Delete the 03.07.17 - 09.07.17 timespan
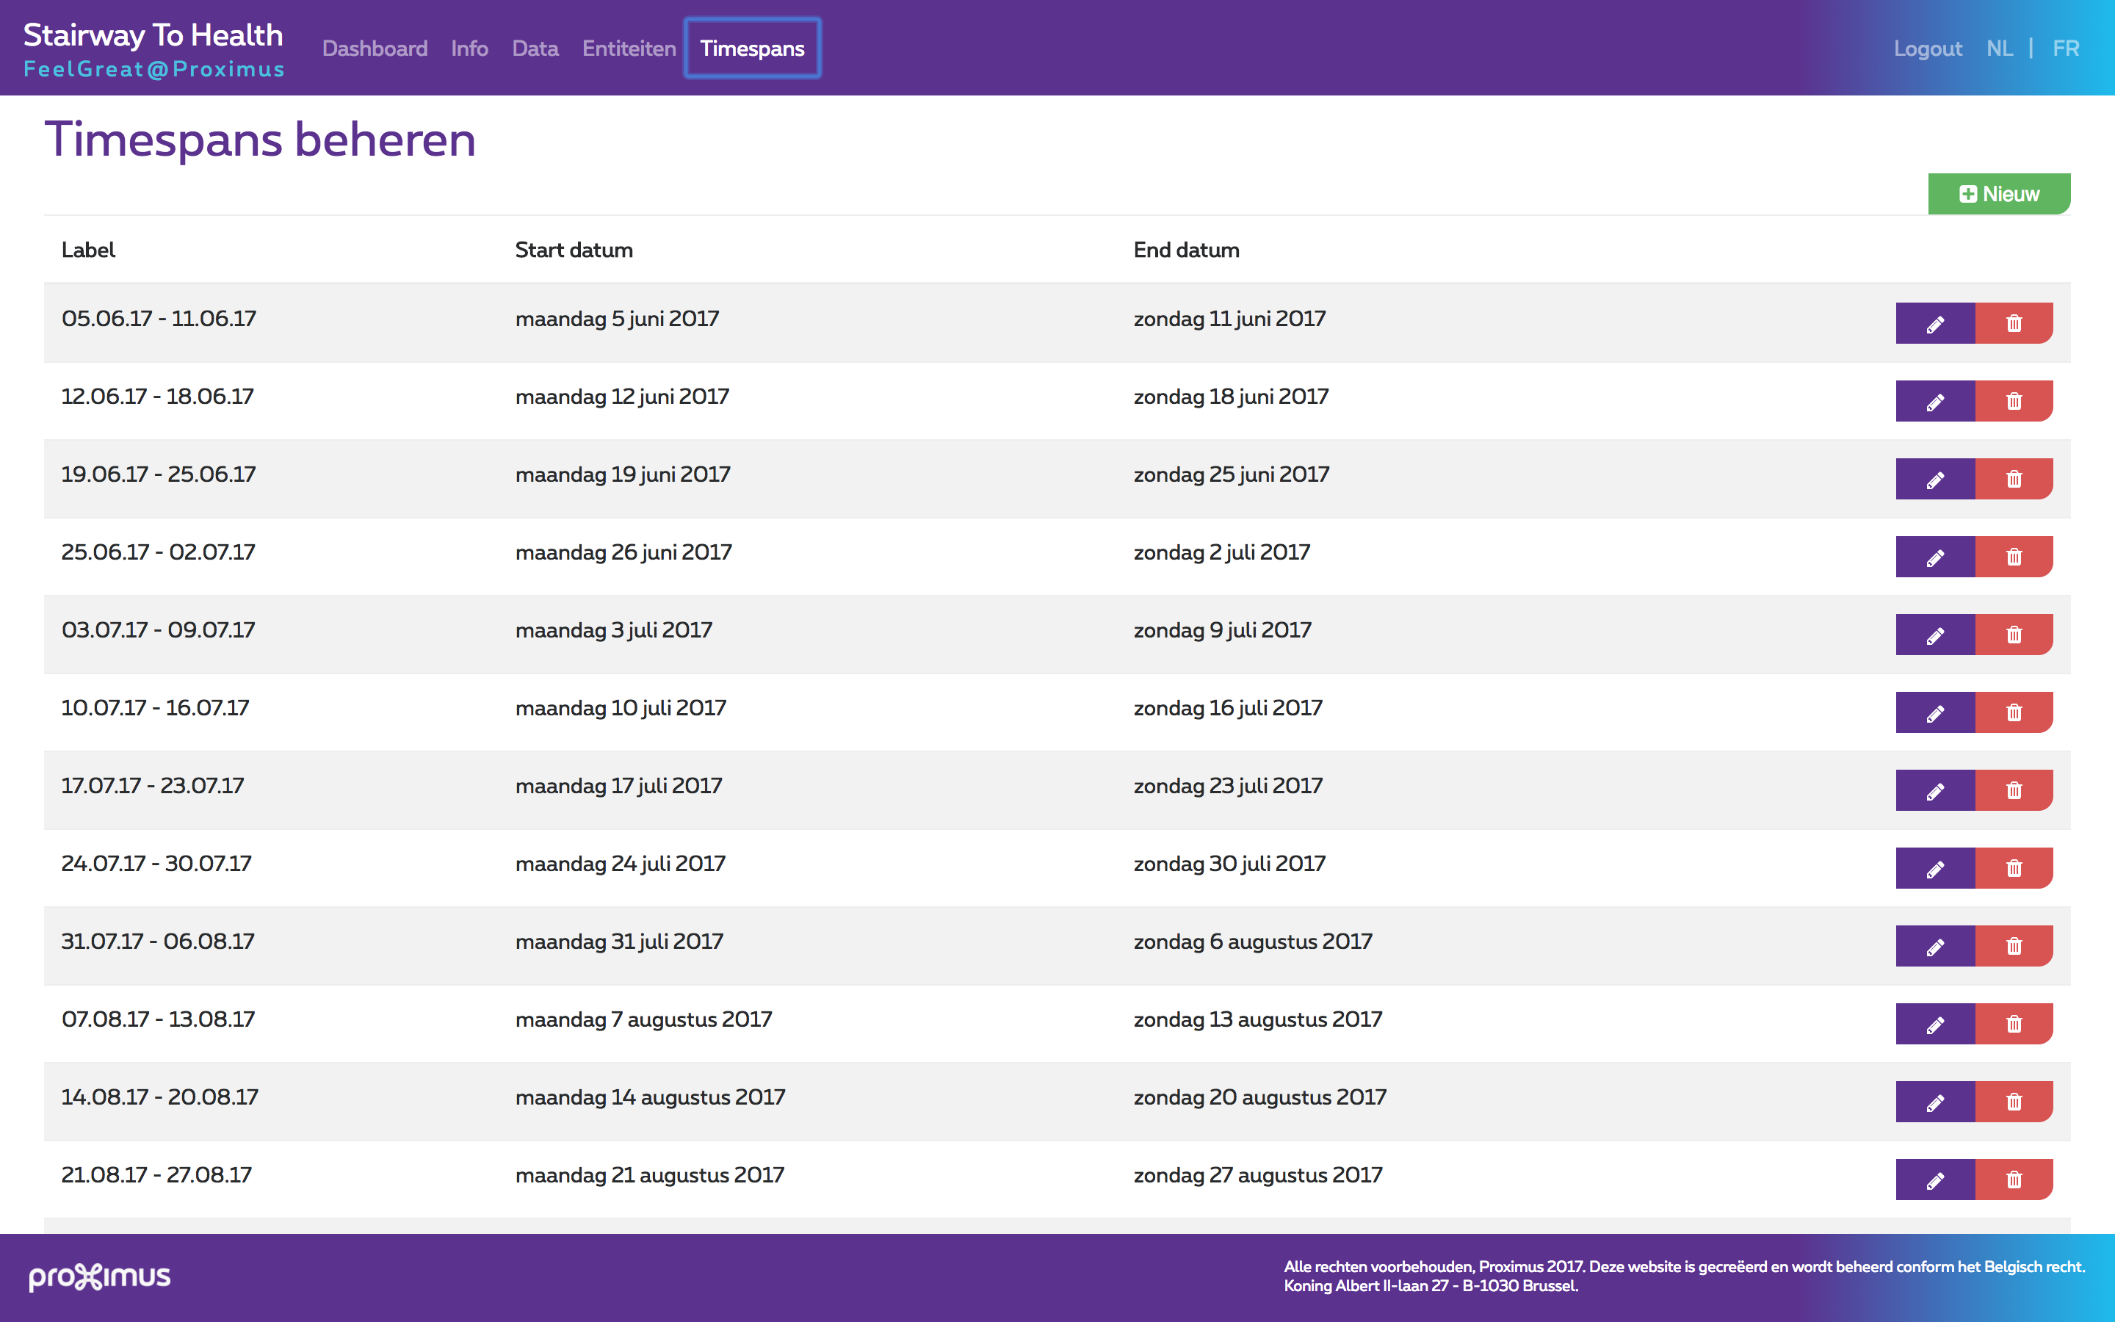The height and width of the screenshot is (1322, 2115). (x=2014, y=635)
